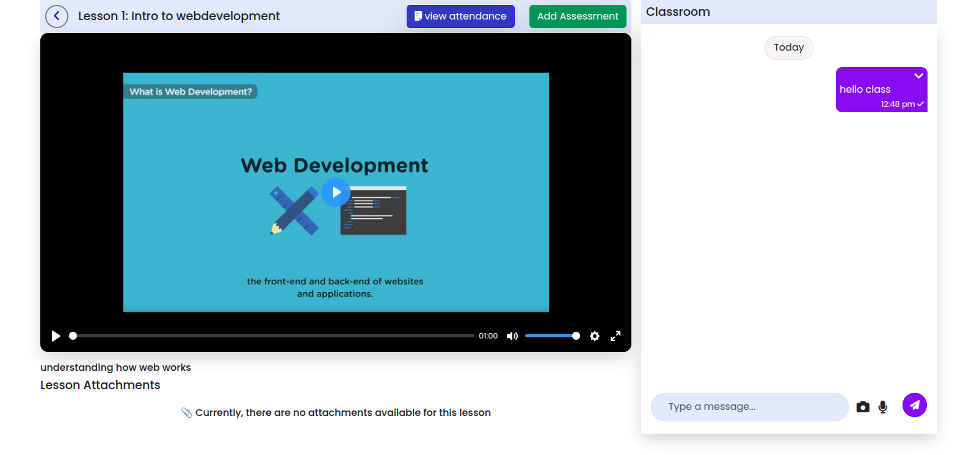Click the Today date chip in chat
977x455 pixels.
[x=788, y=48]
